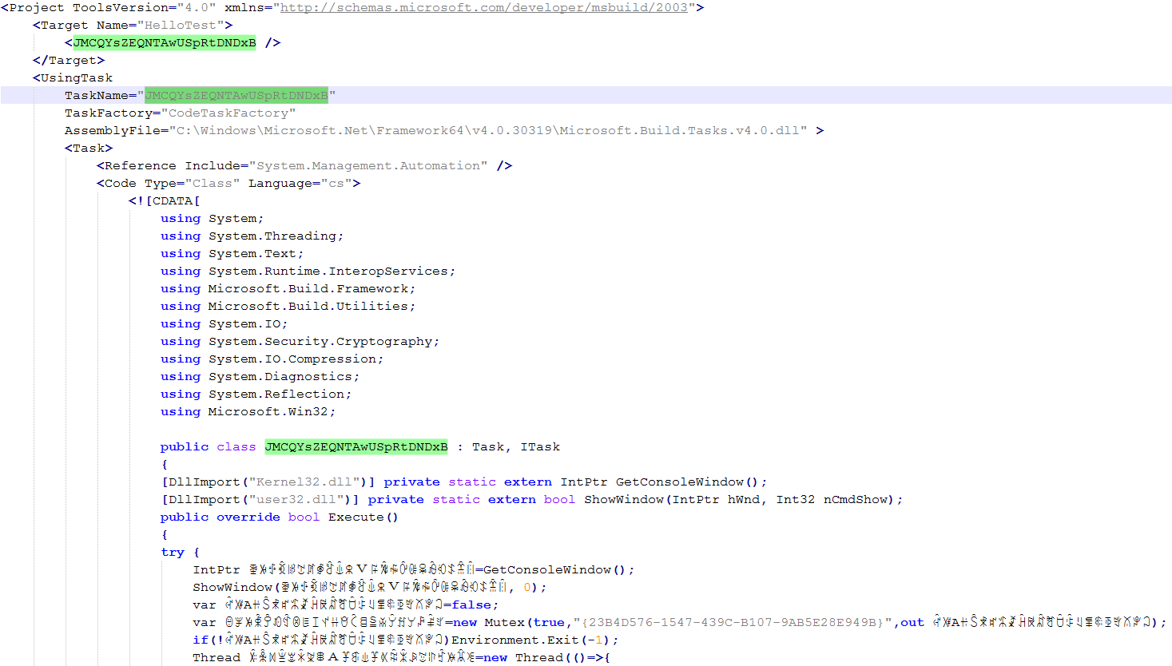Click the AssemblyFile path to Microsoft.Build.Tasks.v4.0.dll
The height and width of the screenshot is (666, 1172).
coord(488,130)
